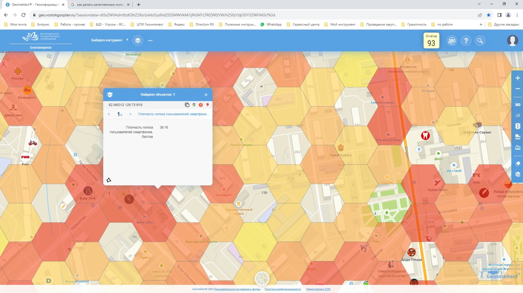Switch to the Geointellect browser tab

coord(34,4)
